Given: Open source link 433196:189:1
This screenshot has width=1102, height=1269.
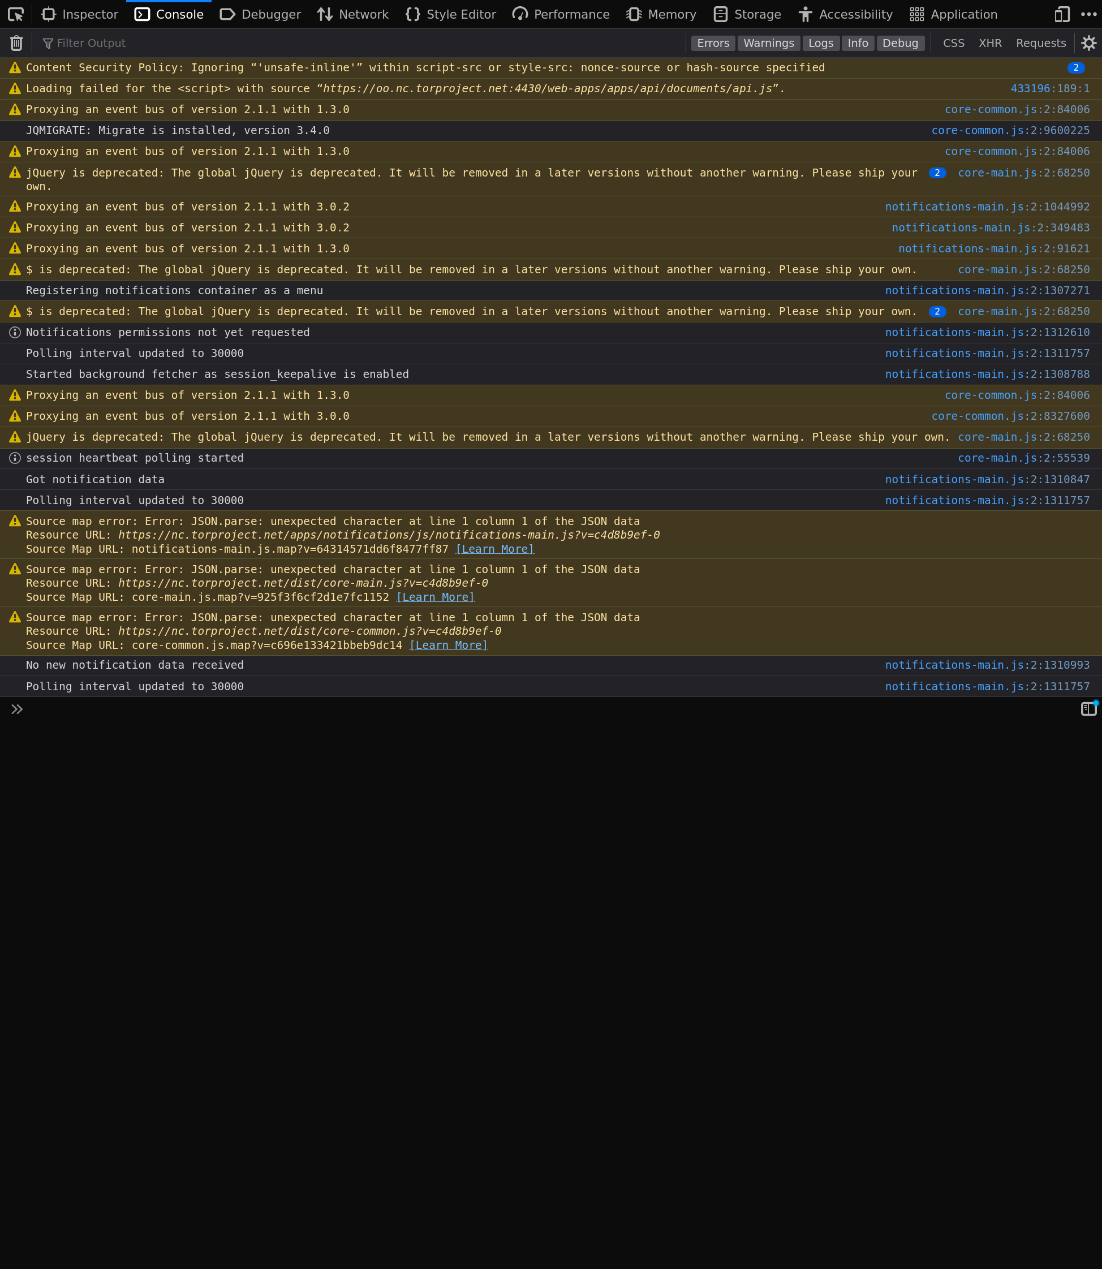Looking at the screenshot, I should pos(1050,89).
